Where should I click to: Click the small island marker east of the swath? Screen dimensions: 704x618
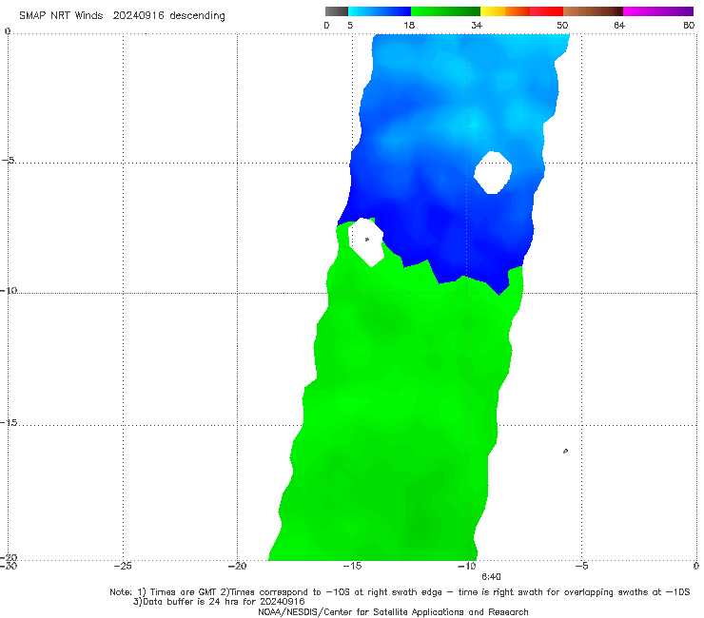click(x=565, y=451)
